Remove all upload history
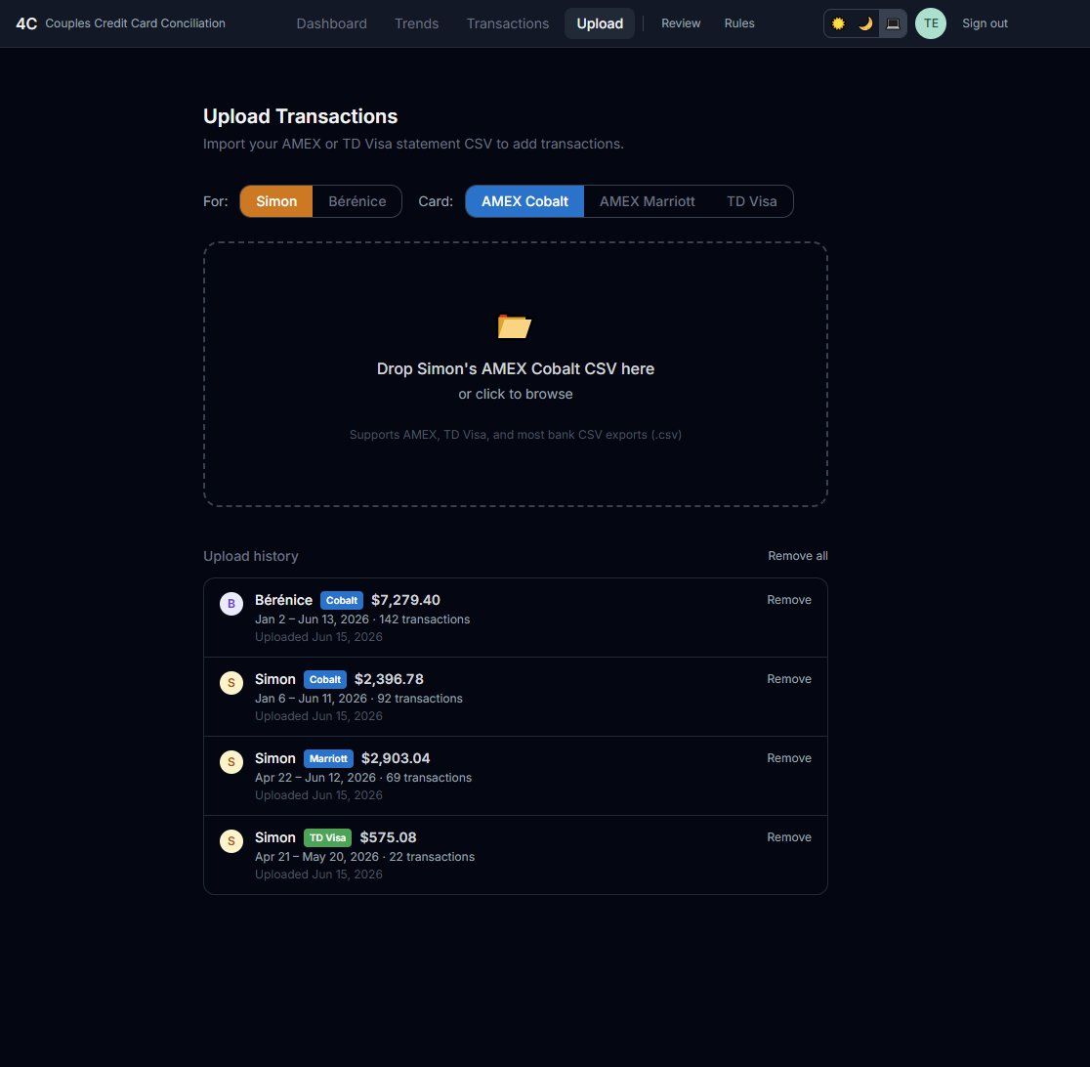The height and width of the screenshot is (1067, 1090). pos(797,556)
